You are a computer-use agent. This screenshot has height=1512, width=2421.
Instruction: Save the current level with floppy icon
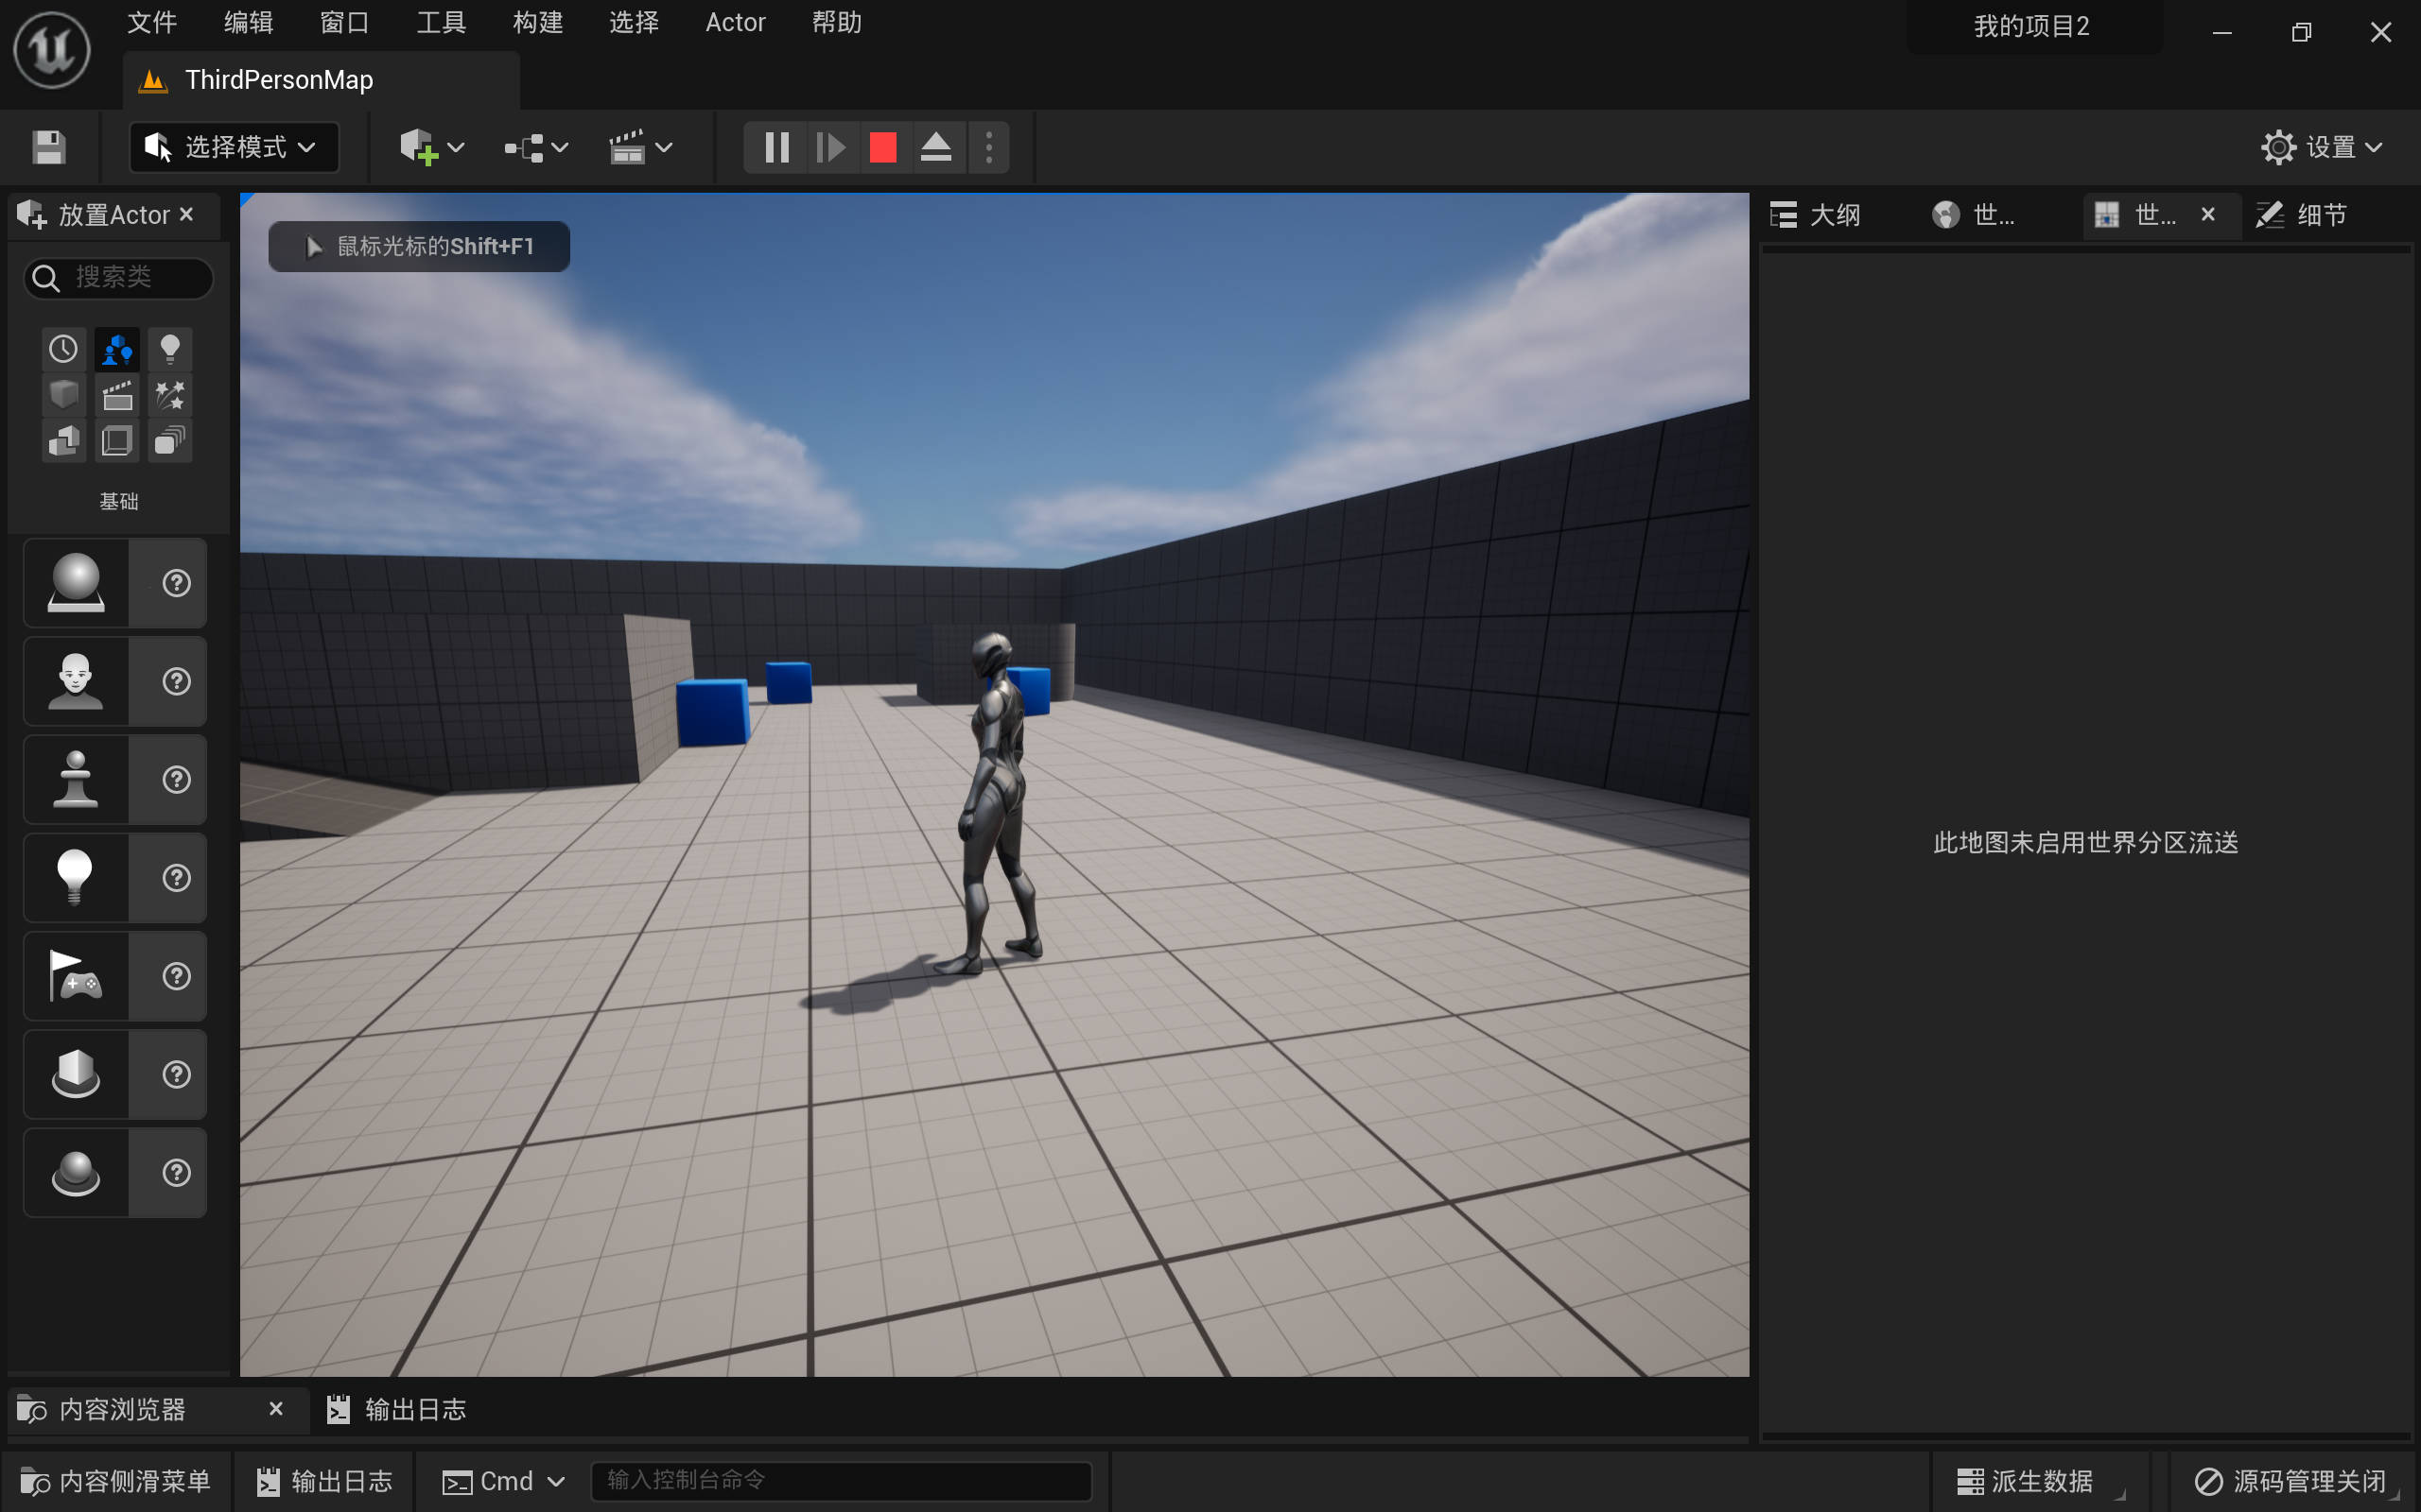point(49,148)
